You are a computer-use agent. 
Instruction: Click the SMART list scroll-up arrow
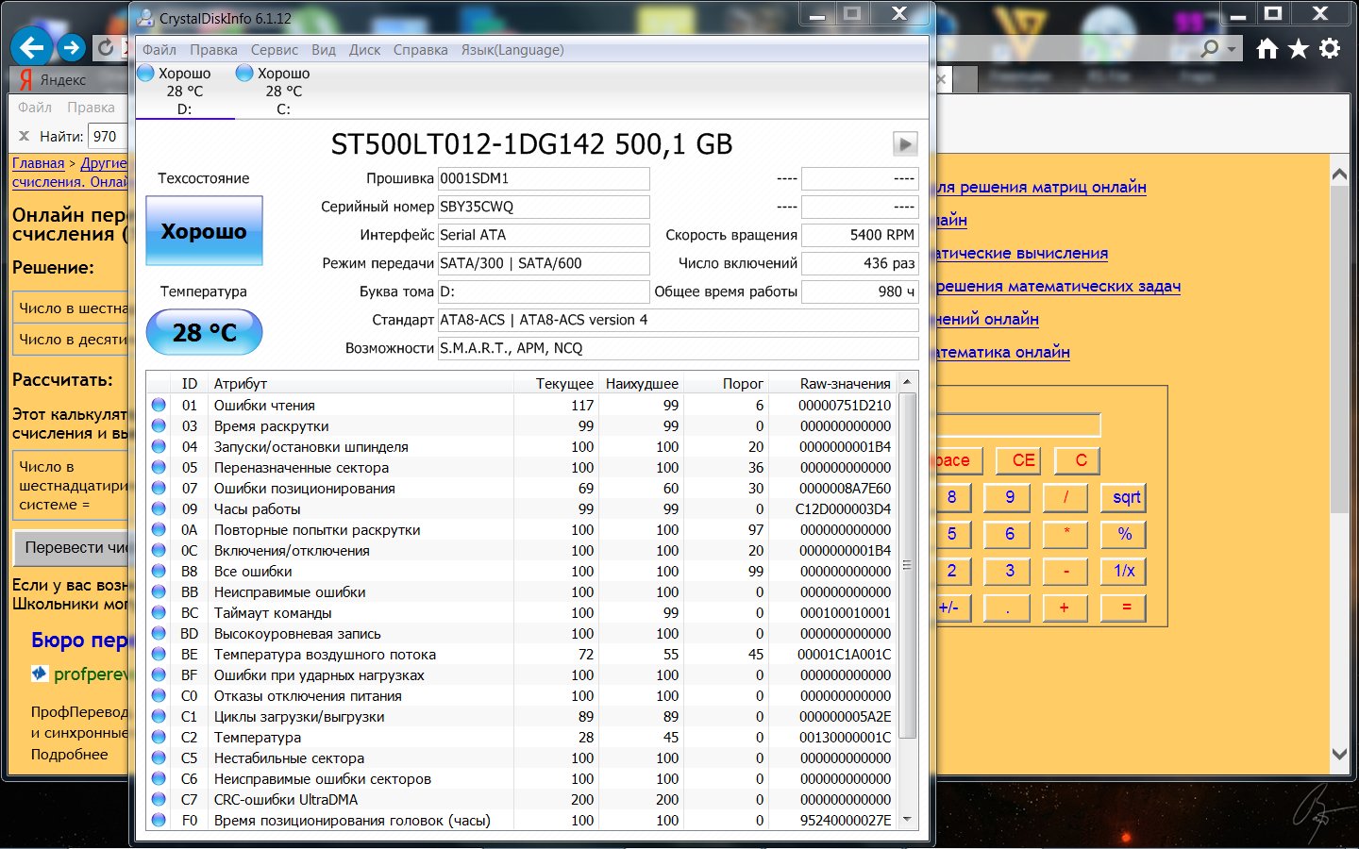pyautogui.click(x=907, y=383)
